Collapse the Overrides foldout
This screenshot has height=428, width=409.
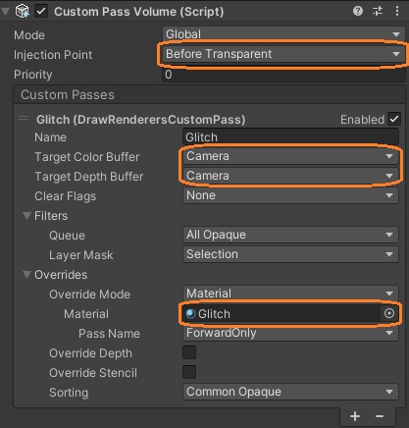[x=26, y=275]
